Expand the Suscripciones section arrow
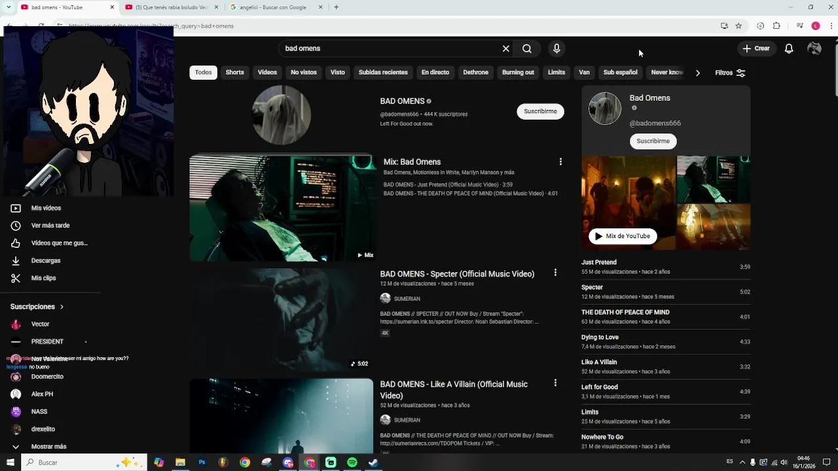 [x=62, y=307]
